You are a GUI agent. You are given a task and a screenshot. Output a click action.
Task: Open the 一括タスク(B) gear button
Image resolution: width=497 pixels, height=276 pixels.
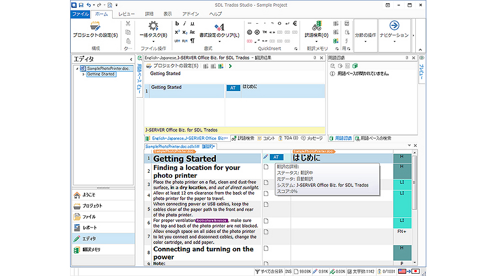[x=154, y=29]
